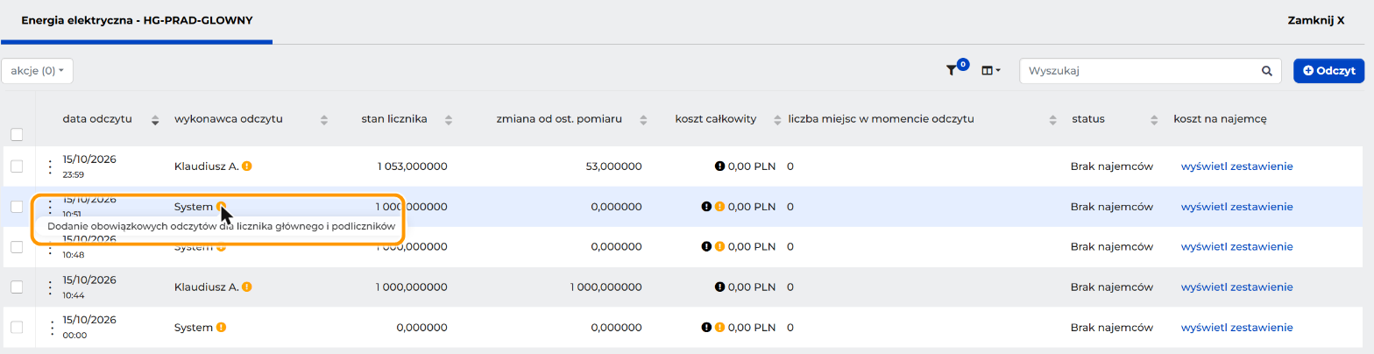Sort by zmiana od ost. pomiaru arrows
This screenshot has width=1374, height=354.
click(x=643, y=120)
